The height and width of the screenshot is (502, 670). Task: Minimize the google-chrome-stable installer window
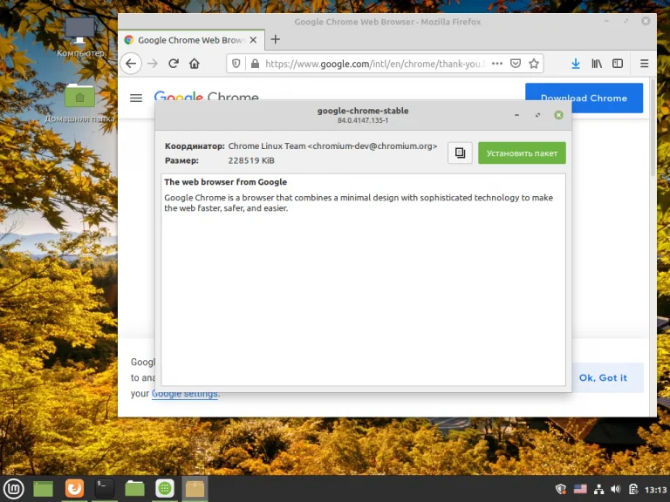pyautogui.click(x=516, y=115)
